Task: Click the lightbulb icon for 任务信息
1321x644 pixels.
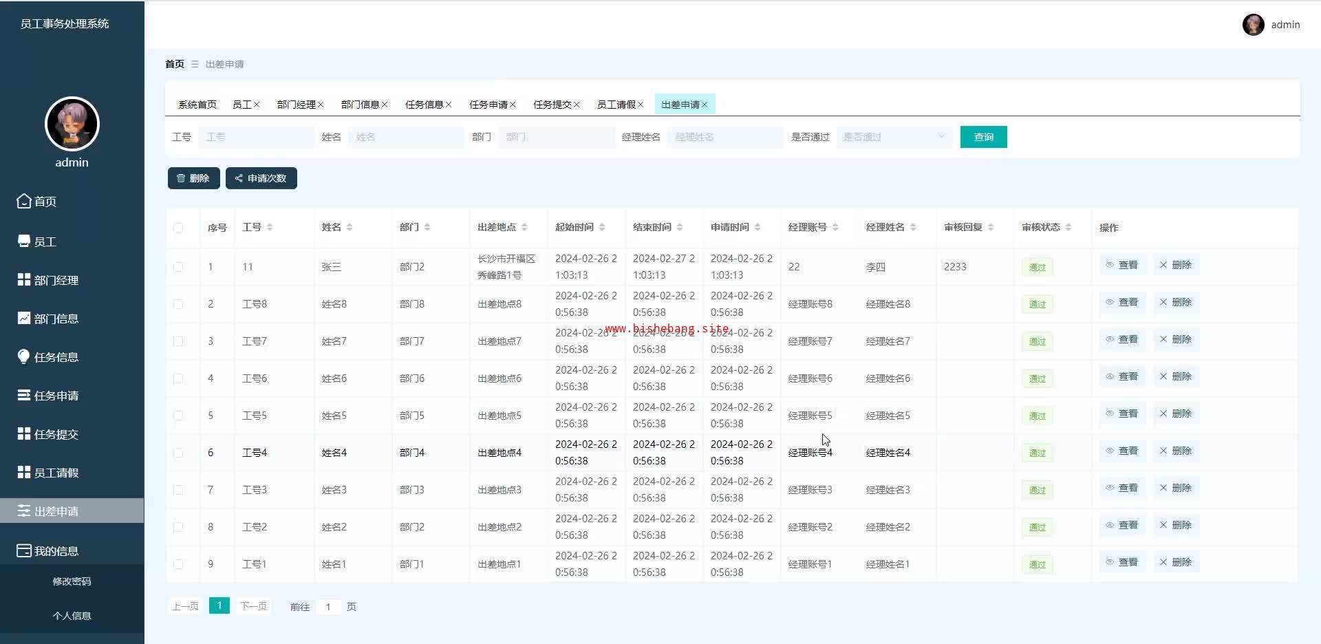Action: click(24, 356)
